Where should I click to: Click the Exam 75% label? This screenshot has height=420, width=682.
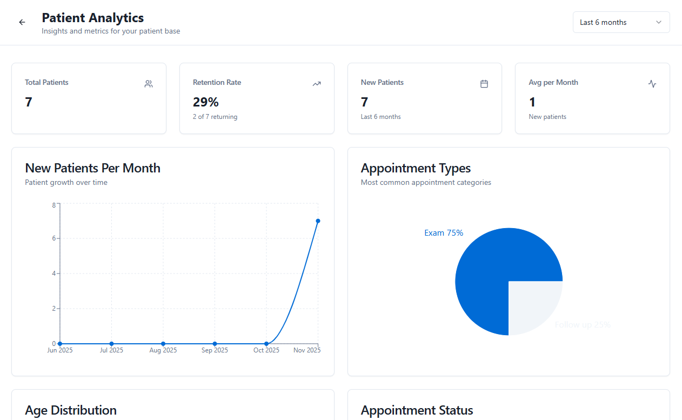pos(444,232)
